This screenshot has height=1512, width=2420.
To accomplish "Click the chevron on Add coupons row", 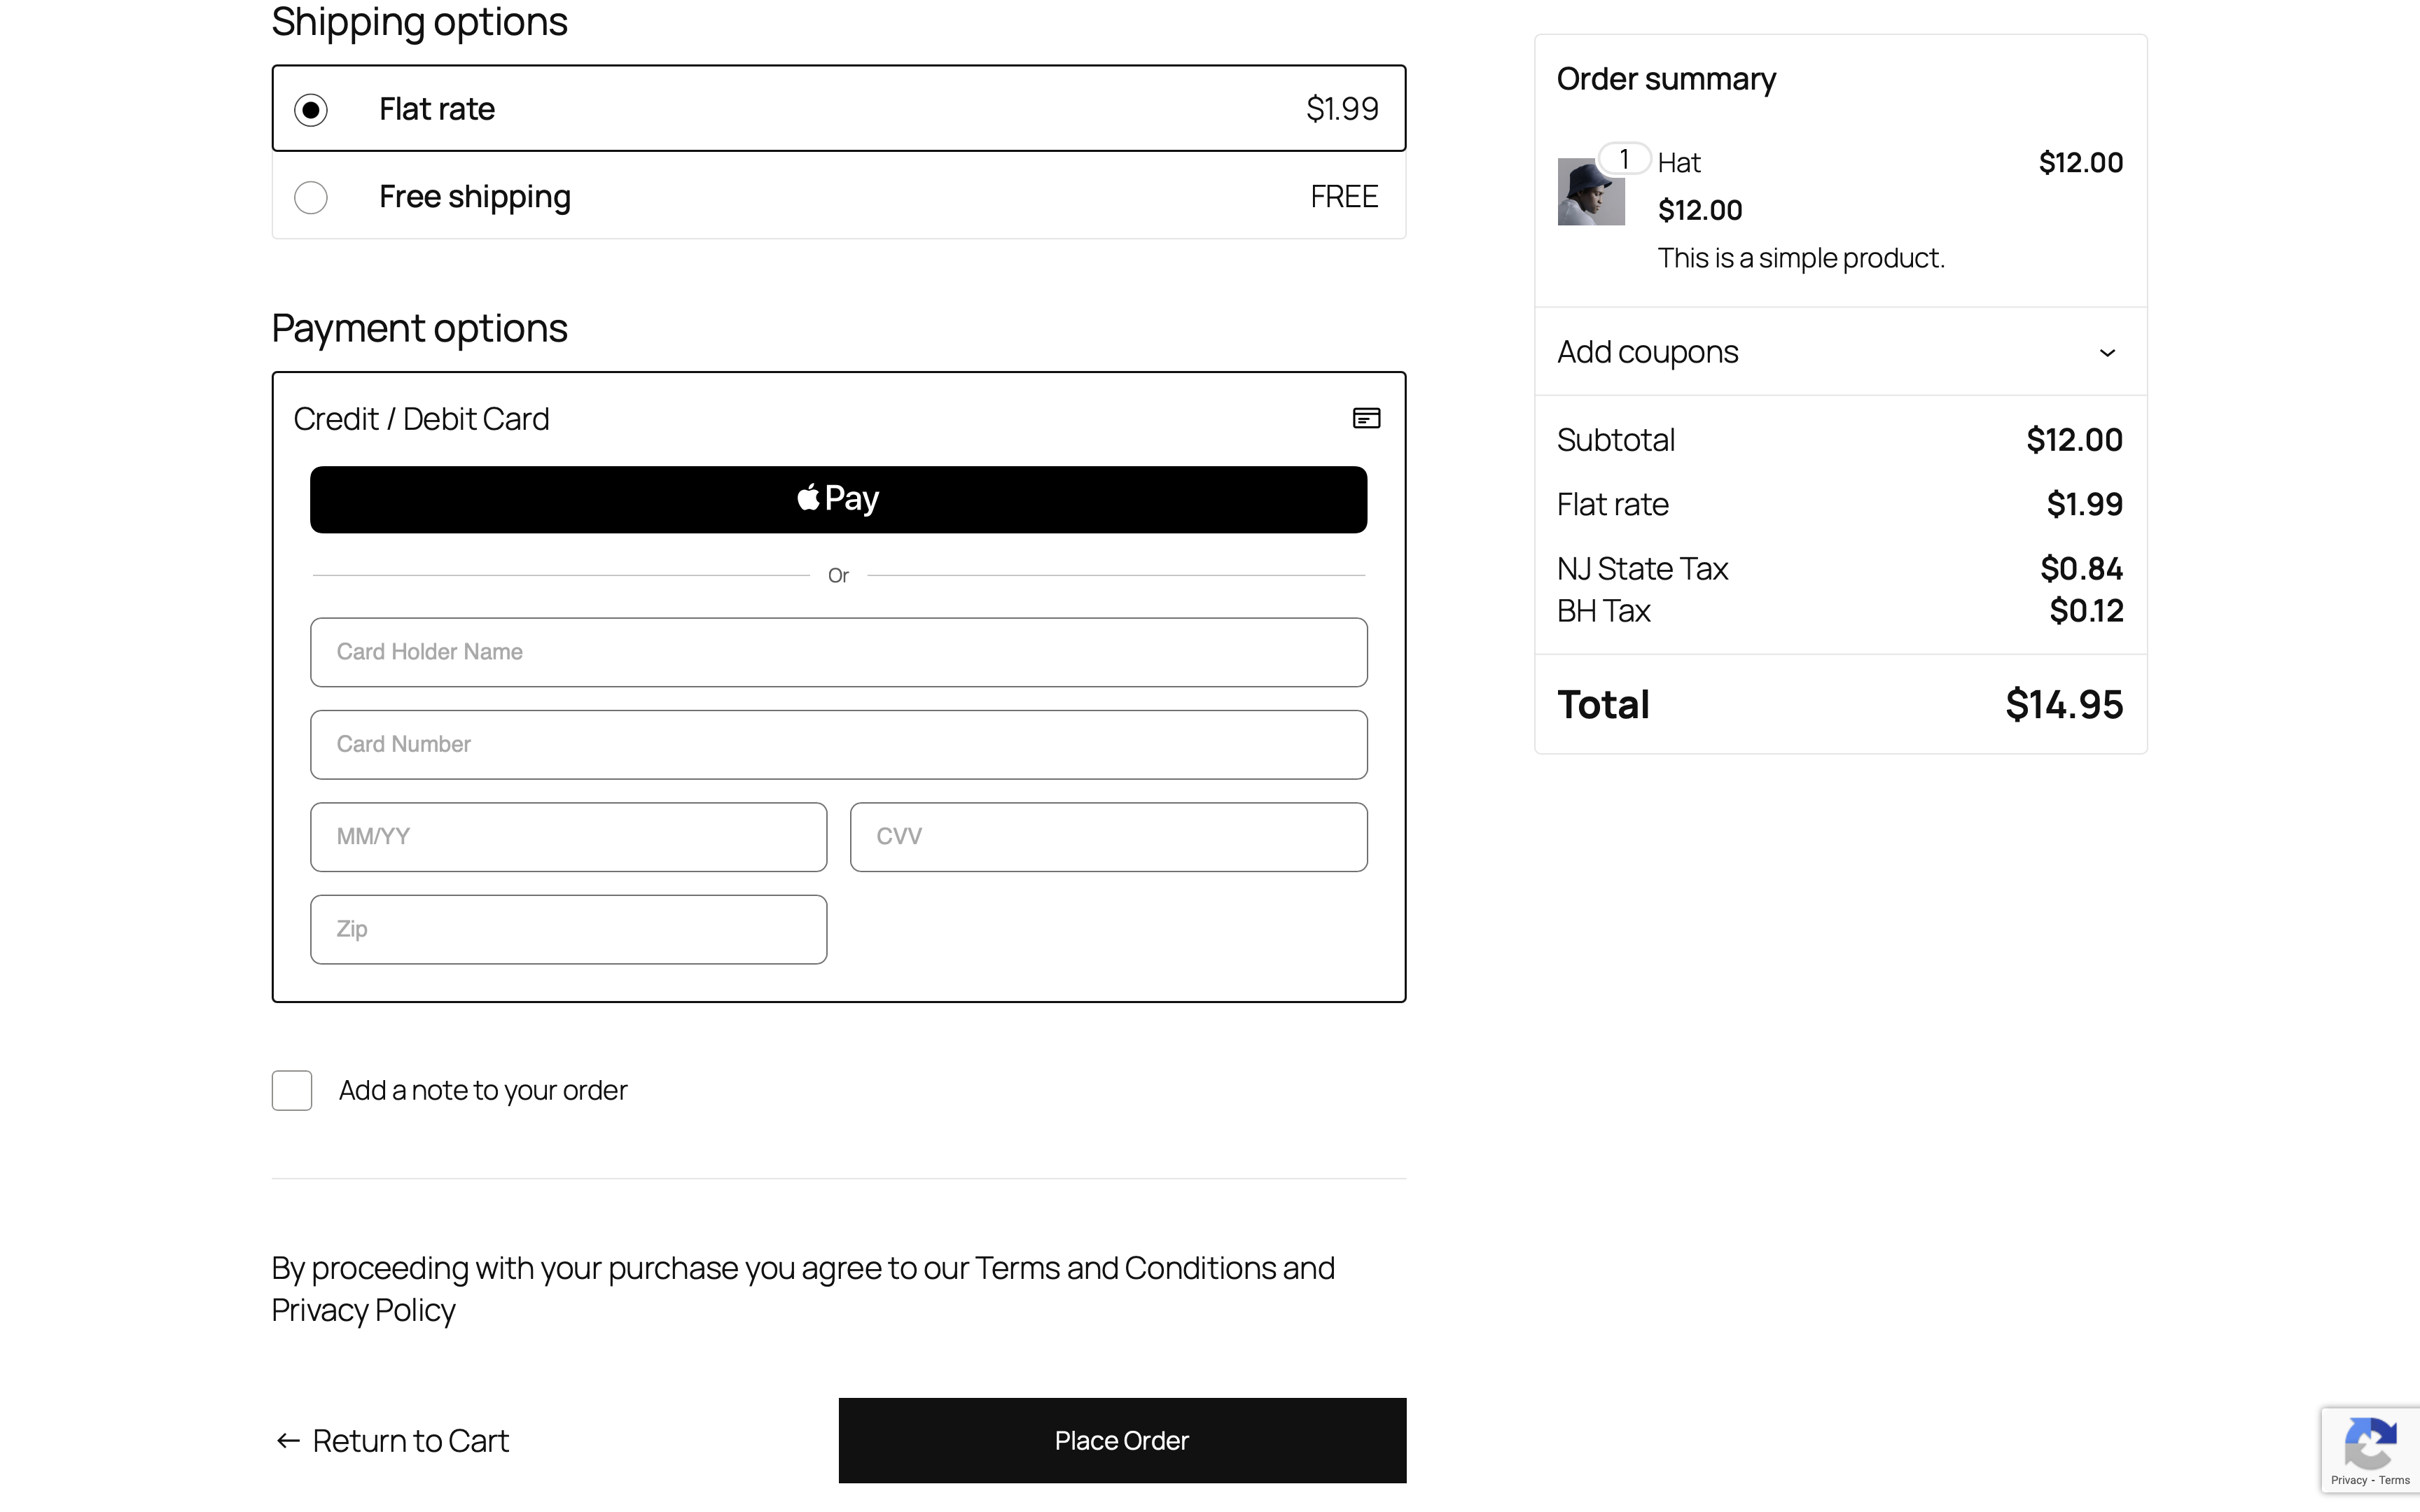I will pyautogui.click(x=2108, y=352).
